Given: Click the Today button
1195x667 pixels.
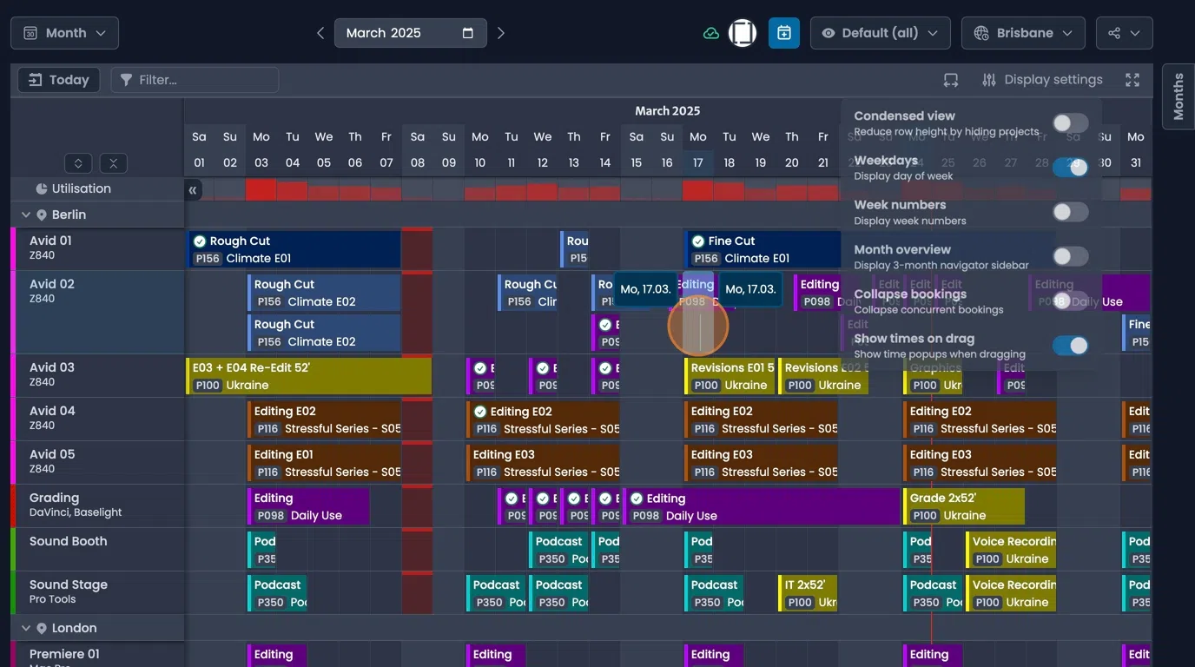Looking at the screenshot, I should [58, 79].
